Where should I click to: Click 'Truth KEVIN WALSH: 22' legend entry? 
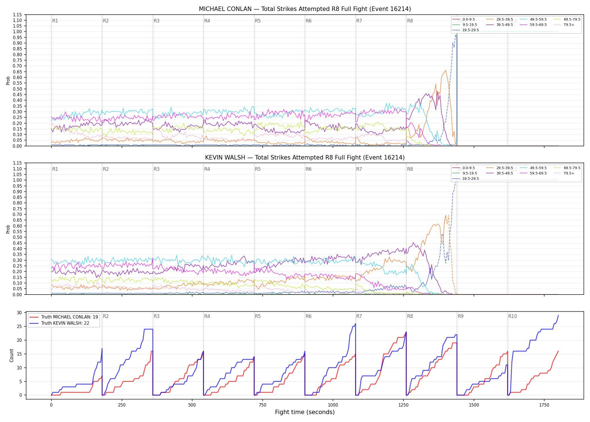tap(59, 323)
